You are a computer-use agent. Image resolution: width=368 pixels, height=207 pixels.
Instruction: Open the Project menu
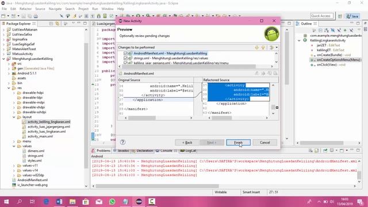(x=83, y=9)
